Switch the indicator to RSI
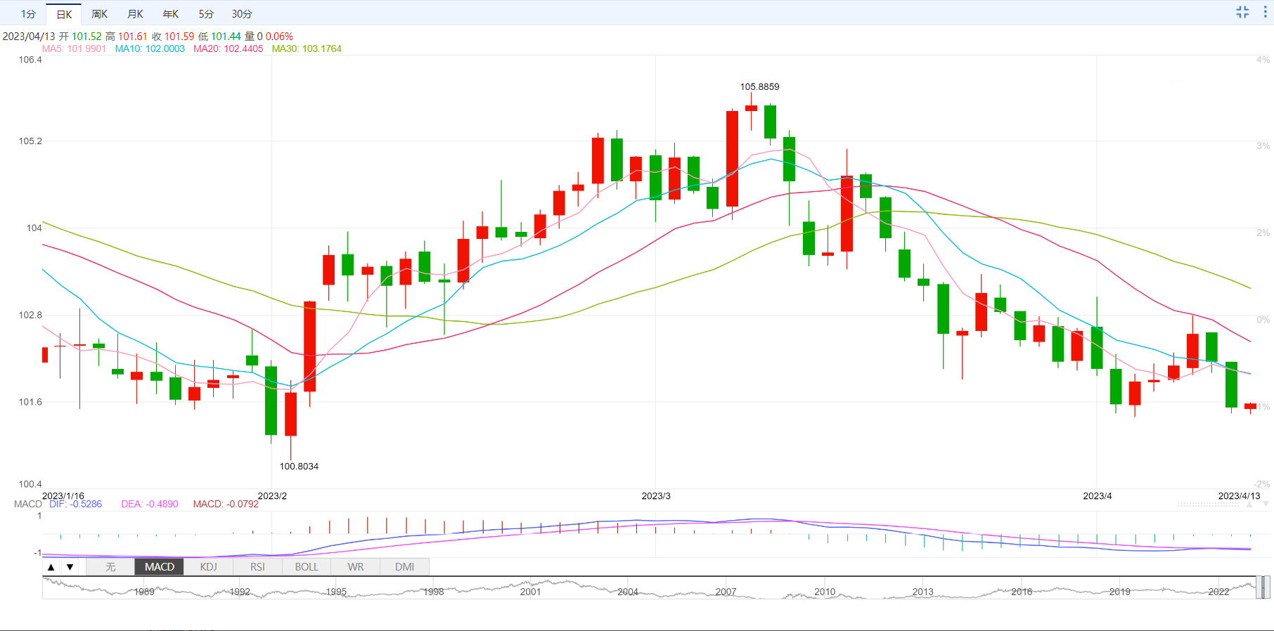Viewport: 1274px width, 631px height. [x=257, y=567]
